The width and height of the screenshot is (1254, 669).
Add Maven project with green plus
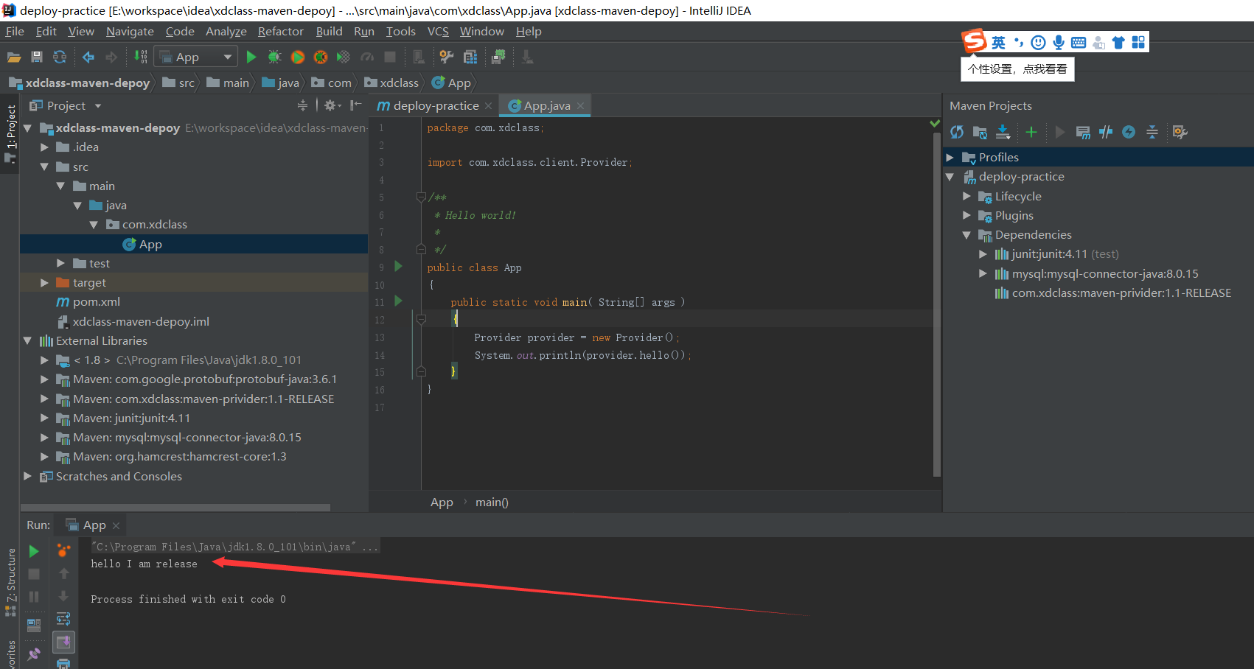[1031, 132]
